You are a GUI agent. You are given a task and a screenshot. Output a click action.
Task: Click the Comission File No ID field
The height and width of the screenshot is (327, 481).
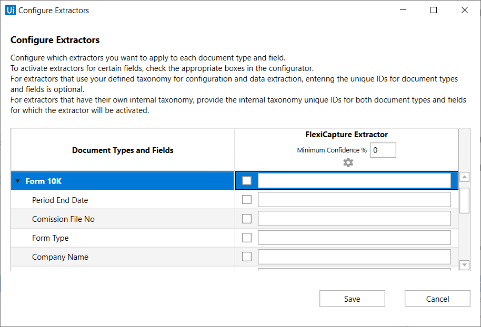tap(354, 218)
